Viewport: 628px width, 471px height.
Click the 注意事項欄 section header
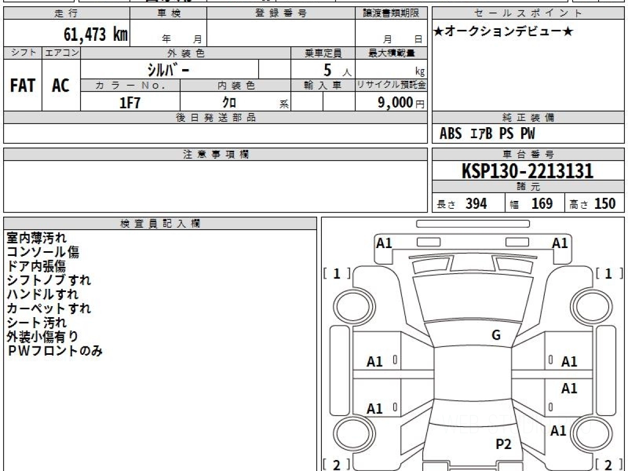(x=215, y=154)
